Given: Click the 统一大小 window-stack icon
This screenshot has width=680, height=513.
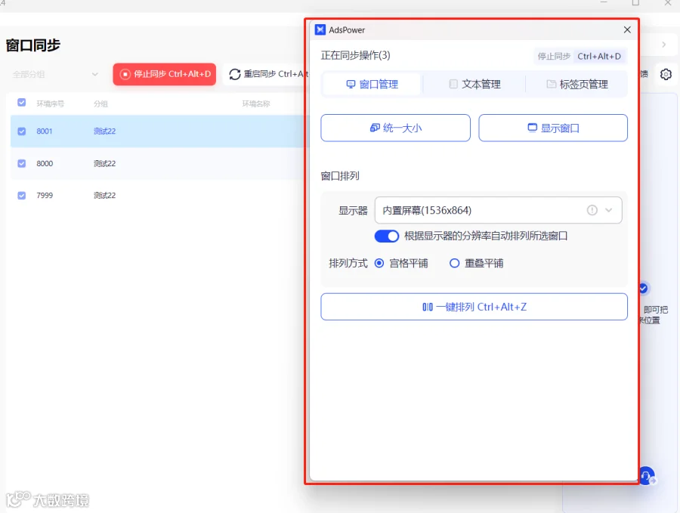Looking at the screenshot, I should pyautogui.click(x=375, y=128).
